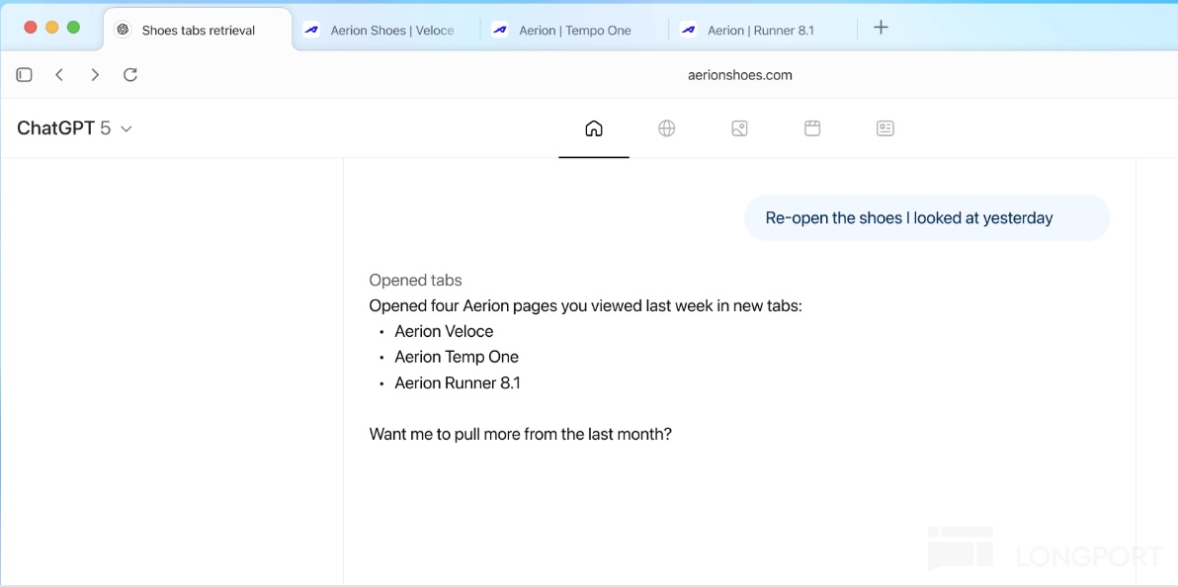Switch to Aerion | Runner 8.1 tab
Viewport: 1178px width, 587px height.
pos(760,31)
